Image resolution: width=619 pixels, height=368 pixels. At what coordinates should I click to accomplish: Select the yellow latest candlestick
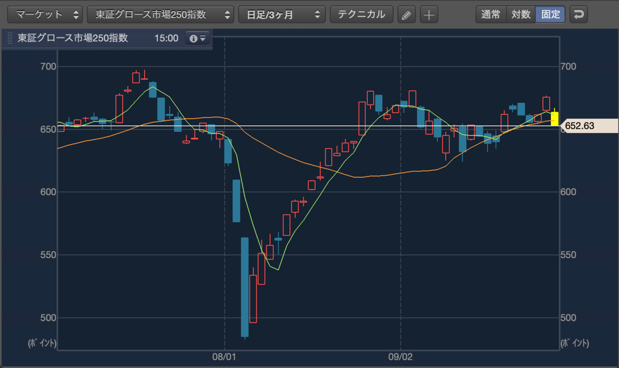[555, 119]
